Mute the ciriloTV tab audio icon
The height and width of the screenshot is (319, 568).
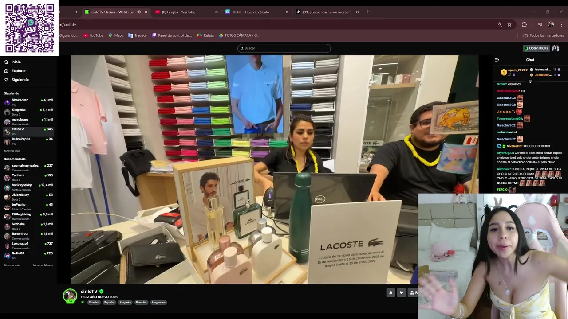(x=139, y=12)
